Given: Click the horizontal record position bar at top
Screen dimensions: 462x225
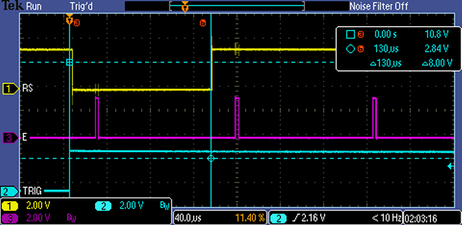Looking at the screenshot, I should pyautogui.click(x=237, y=6).
